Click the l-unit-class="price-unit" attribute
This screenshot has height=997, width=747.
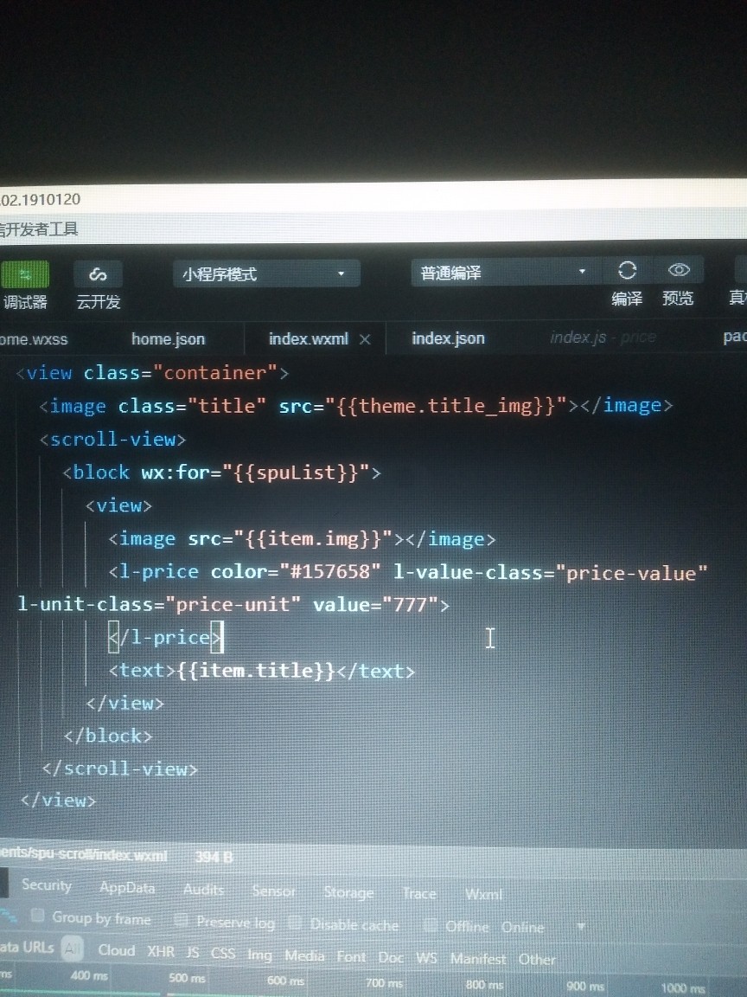[158, 603]
